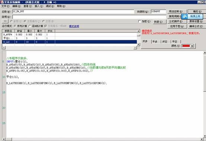Click the parameter table scroll left arrow
This screenshot has width=206, height=141.
click(4, 48)
